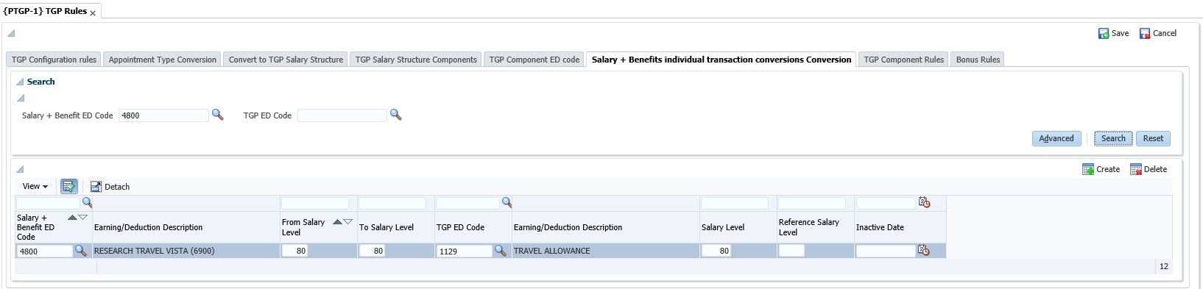Image resolution: width=1203 pixels, height=289 pixels.
Task: Click the Reset button
Action: [1153, 138]
